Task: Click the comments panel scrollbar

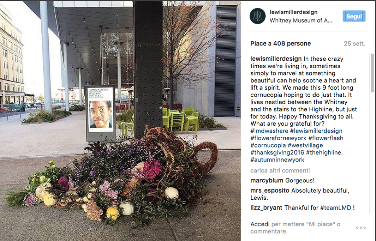Action: pyautogui.click(x=372, y=73)
